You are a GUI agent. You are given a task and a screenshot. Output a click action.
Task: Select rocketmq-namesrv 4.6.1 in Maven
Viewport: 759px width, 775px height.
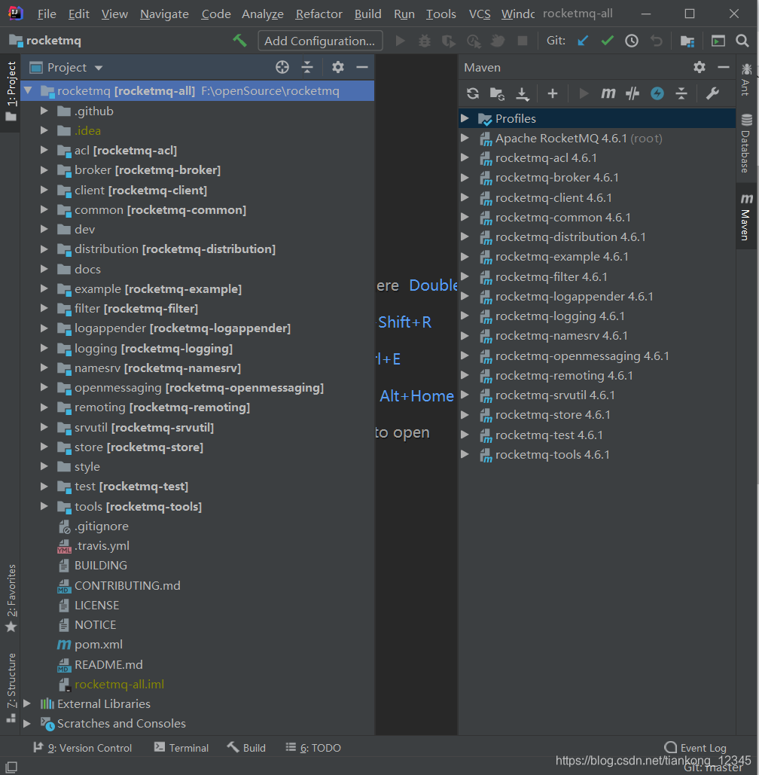point(562,336)
